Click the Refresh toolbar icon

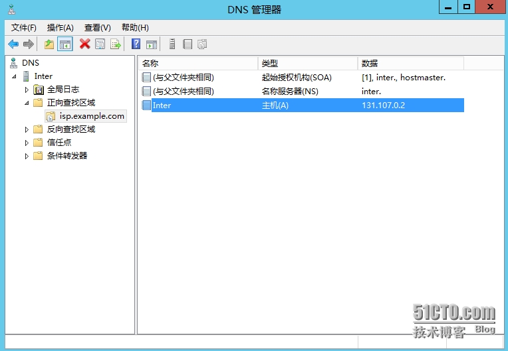[100, 44]
